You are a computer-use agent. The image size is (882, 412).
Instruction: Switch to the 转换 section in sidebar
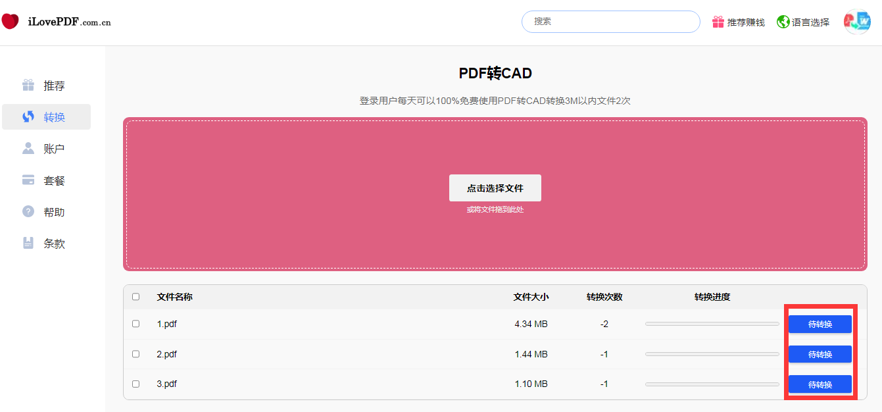tap(47, 116)
